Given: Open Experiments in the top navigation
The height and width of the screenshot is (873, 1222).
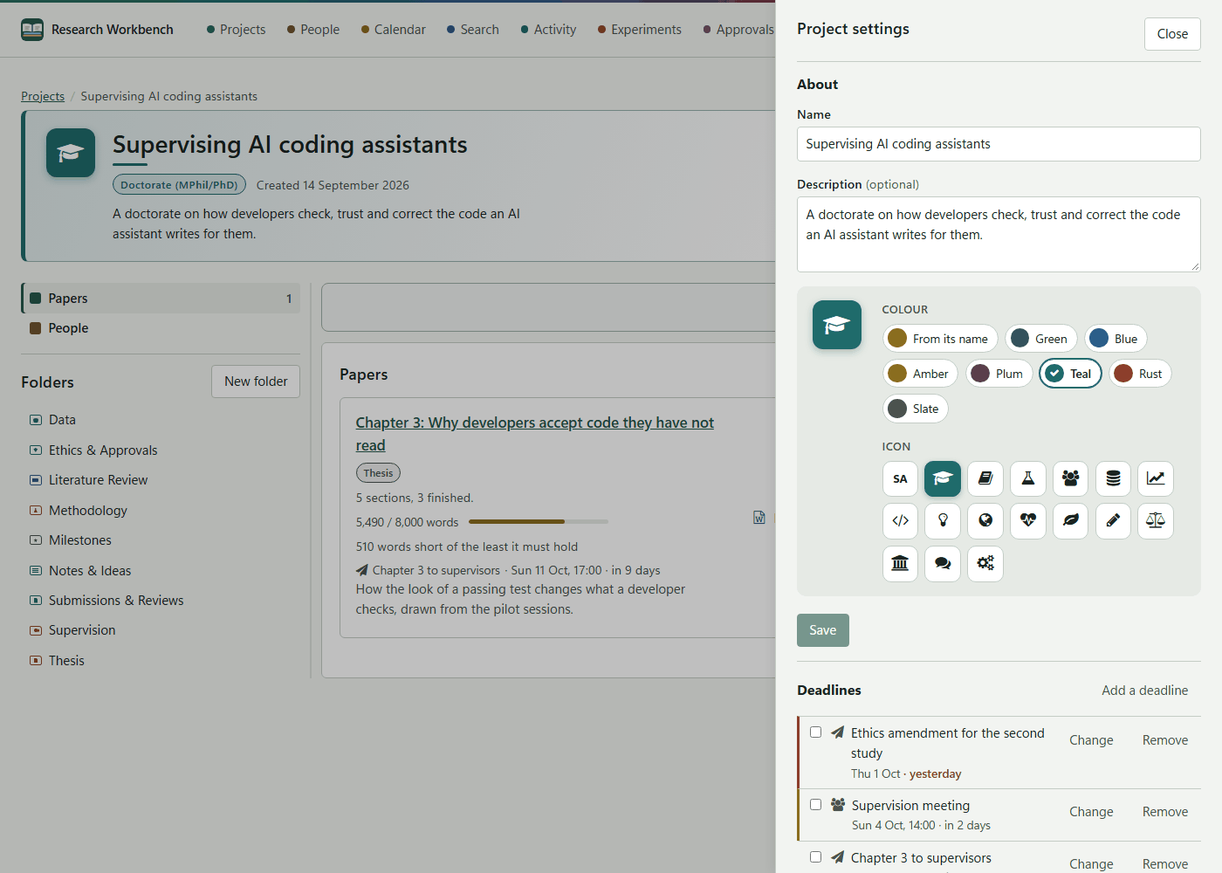Looking at the screenshot, I should point(640,30).
